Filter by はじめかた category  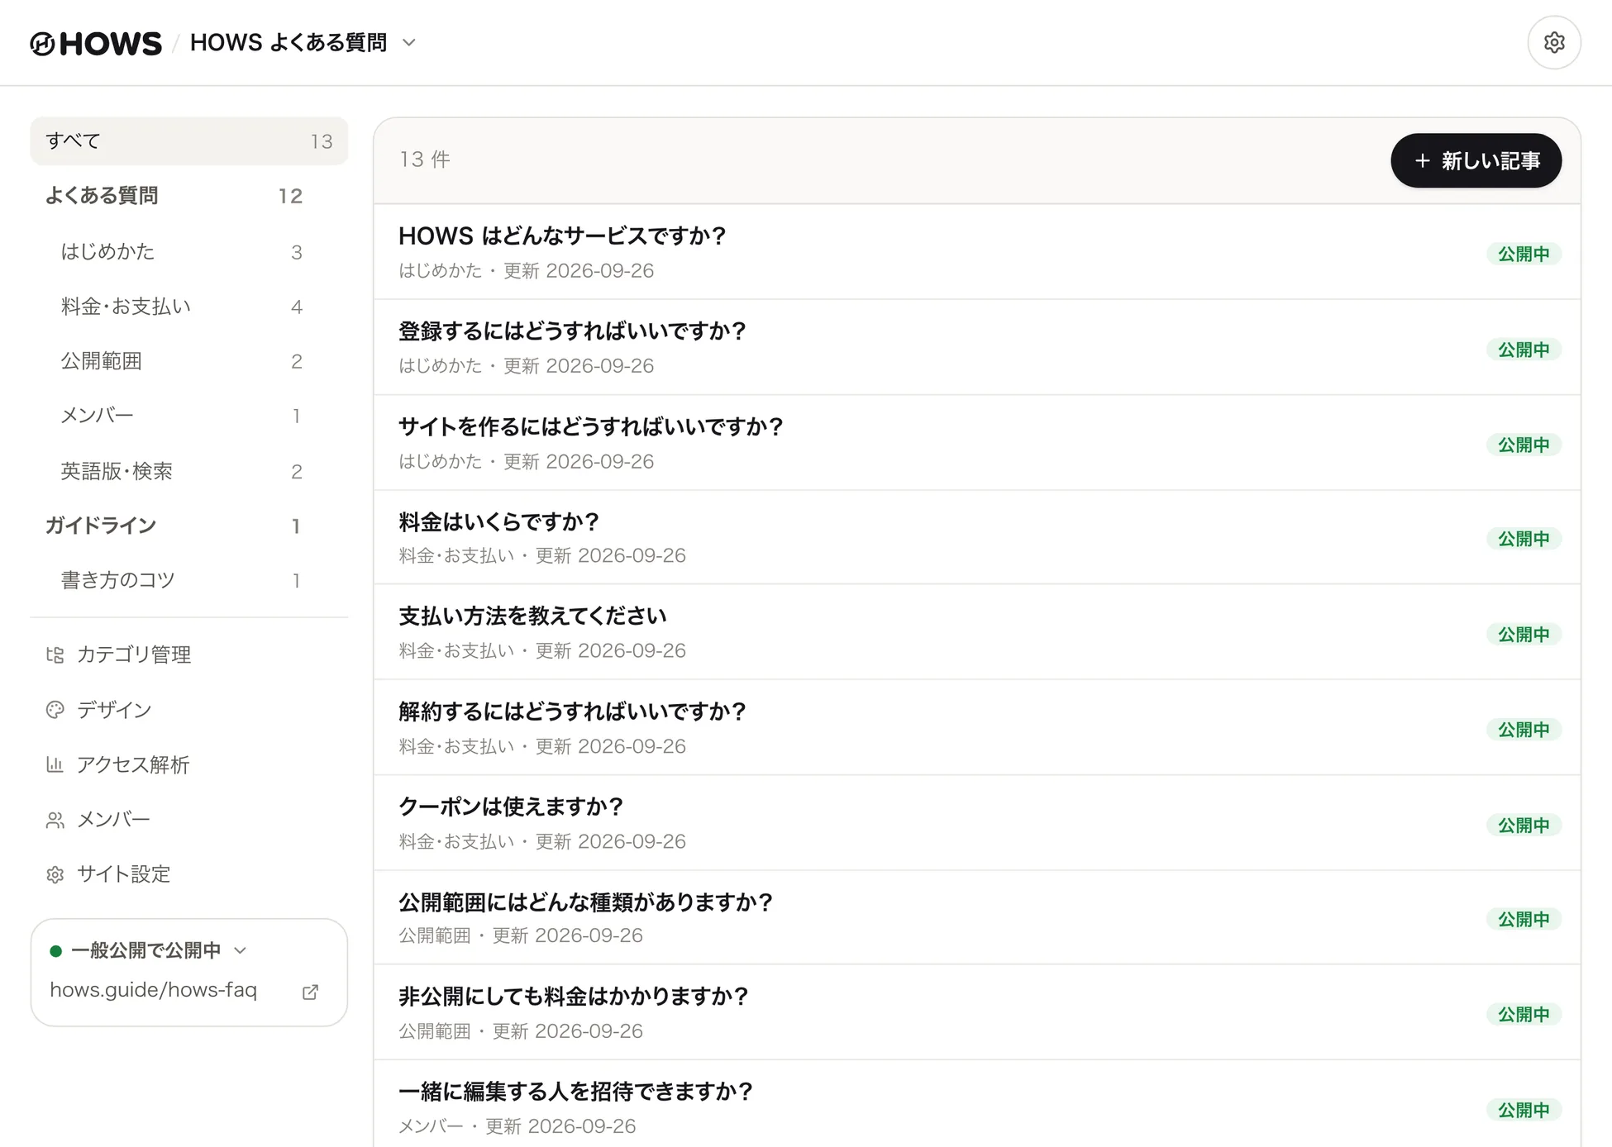click(x=182, y=251)
